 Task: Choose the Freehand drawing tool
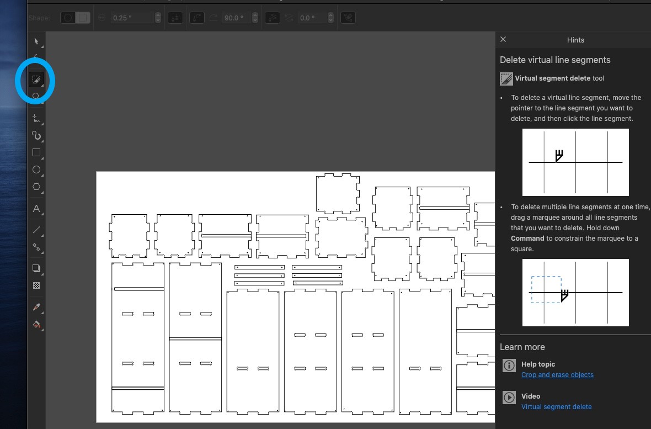[36, 119]
